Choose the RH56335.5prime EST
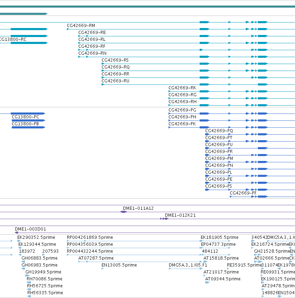The image size is (295, 298). (x=45, y=293)
